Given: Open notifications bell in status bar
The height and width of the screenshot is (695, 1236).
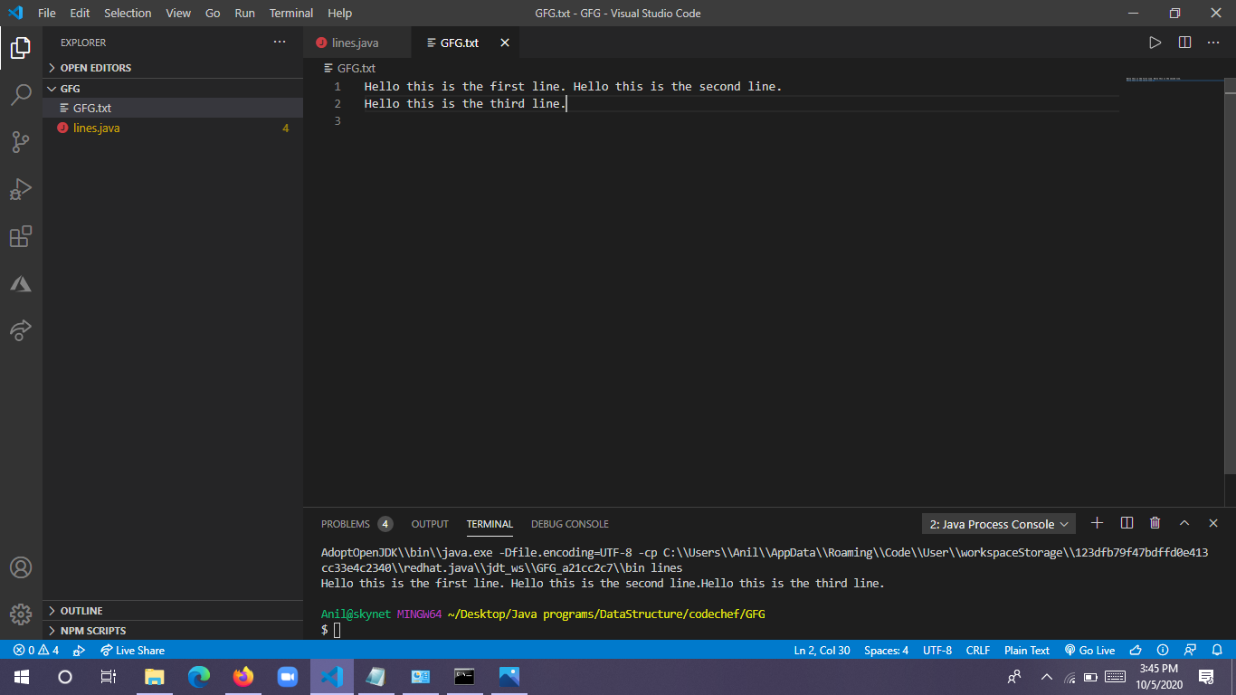Looking at the screenshot, I should coord(1217,650).
